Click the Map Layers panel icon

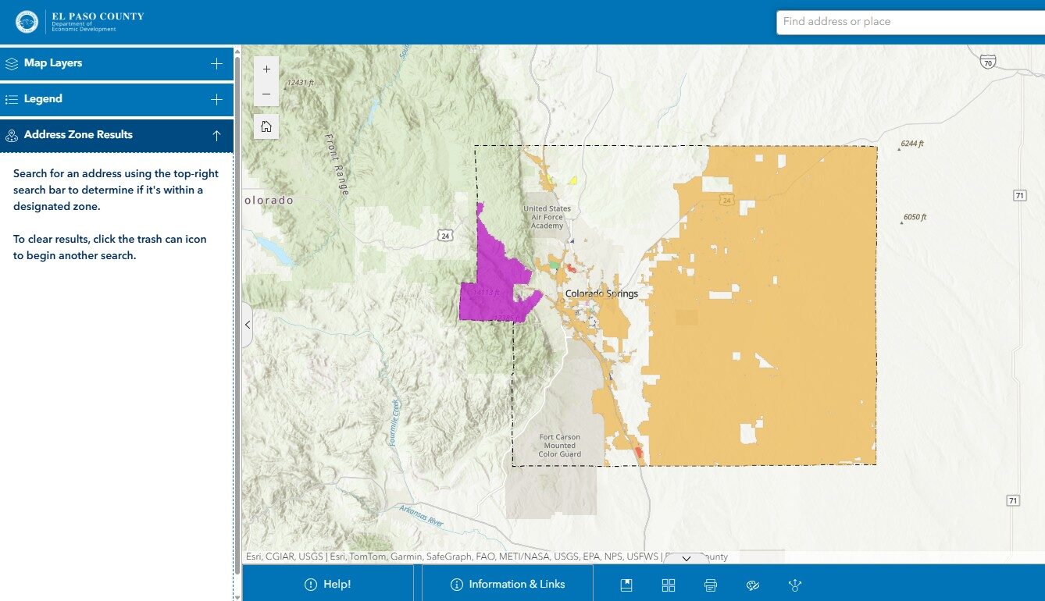pos(12,63)
